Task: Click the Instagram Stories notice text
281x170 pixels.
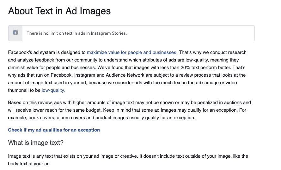Action: tap(77, 33)
